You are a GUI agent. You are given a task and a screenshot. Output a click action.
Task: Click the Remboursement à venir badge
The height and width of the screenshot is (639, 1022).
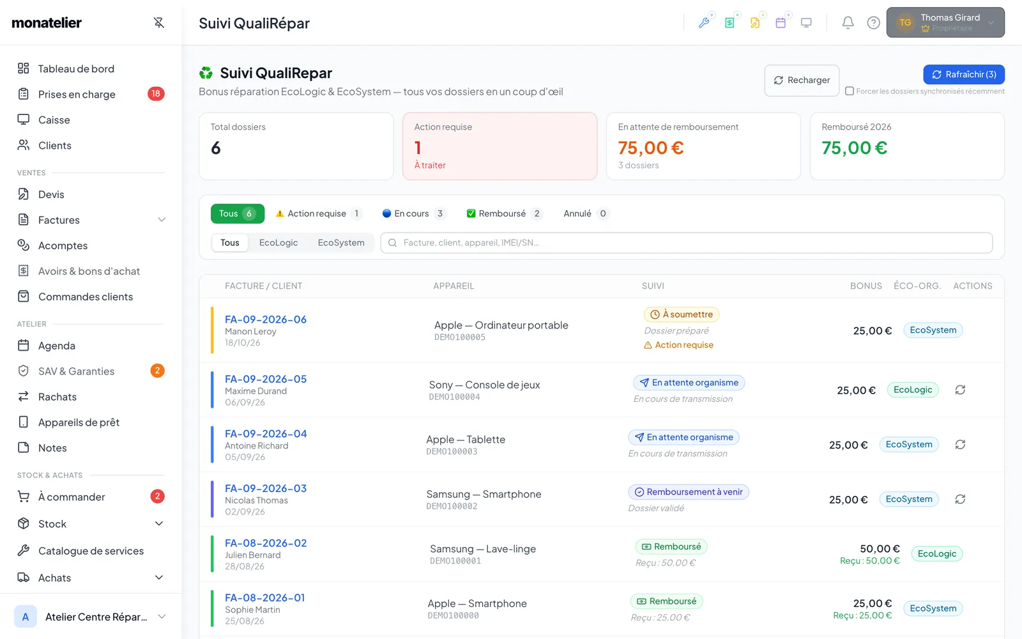coord(689,492)
